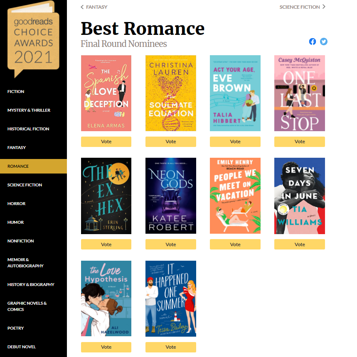The width and height of the screenshot is (357, 357).
Task: View the Act Your Age, Eve Brown cover
Action: point(235,93)
